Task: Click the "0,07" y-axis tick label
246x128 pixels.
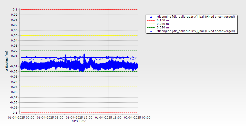Action: 14,25
